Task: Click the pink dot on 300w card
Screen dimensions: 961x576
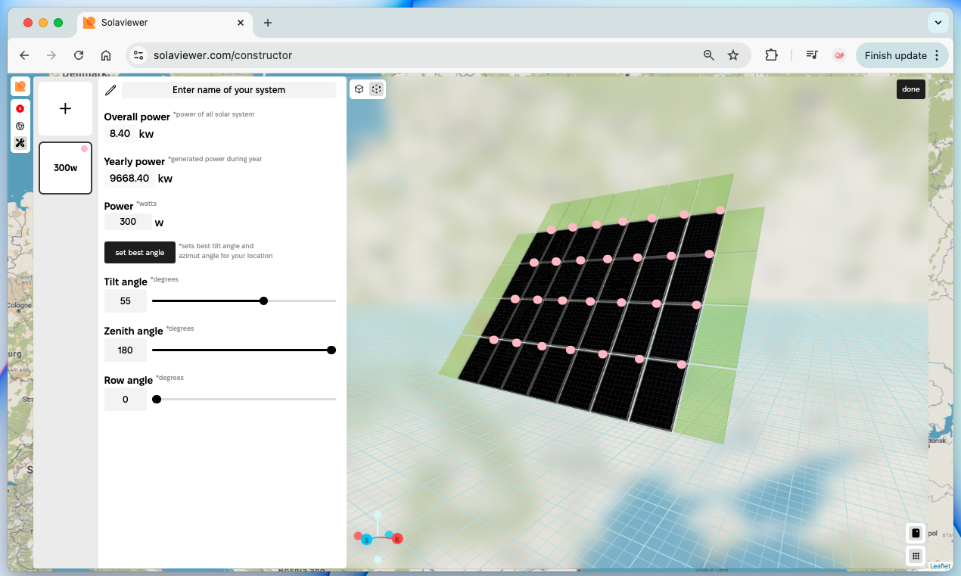Action: pyautogui.click(x=85, y=149)
